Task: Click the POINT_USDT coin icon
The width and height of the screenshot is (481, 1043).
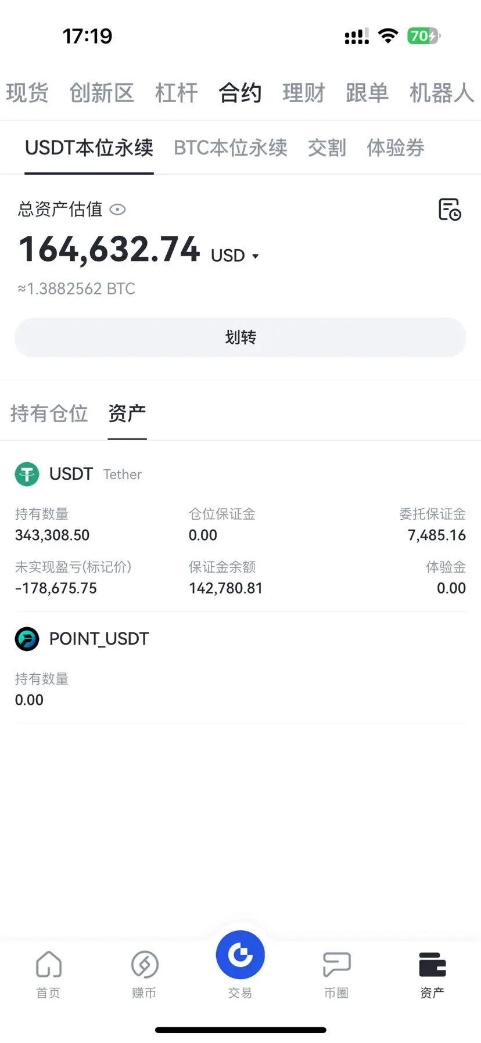Action: (27, 639)
